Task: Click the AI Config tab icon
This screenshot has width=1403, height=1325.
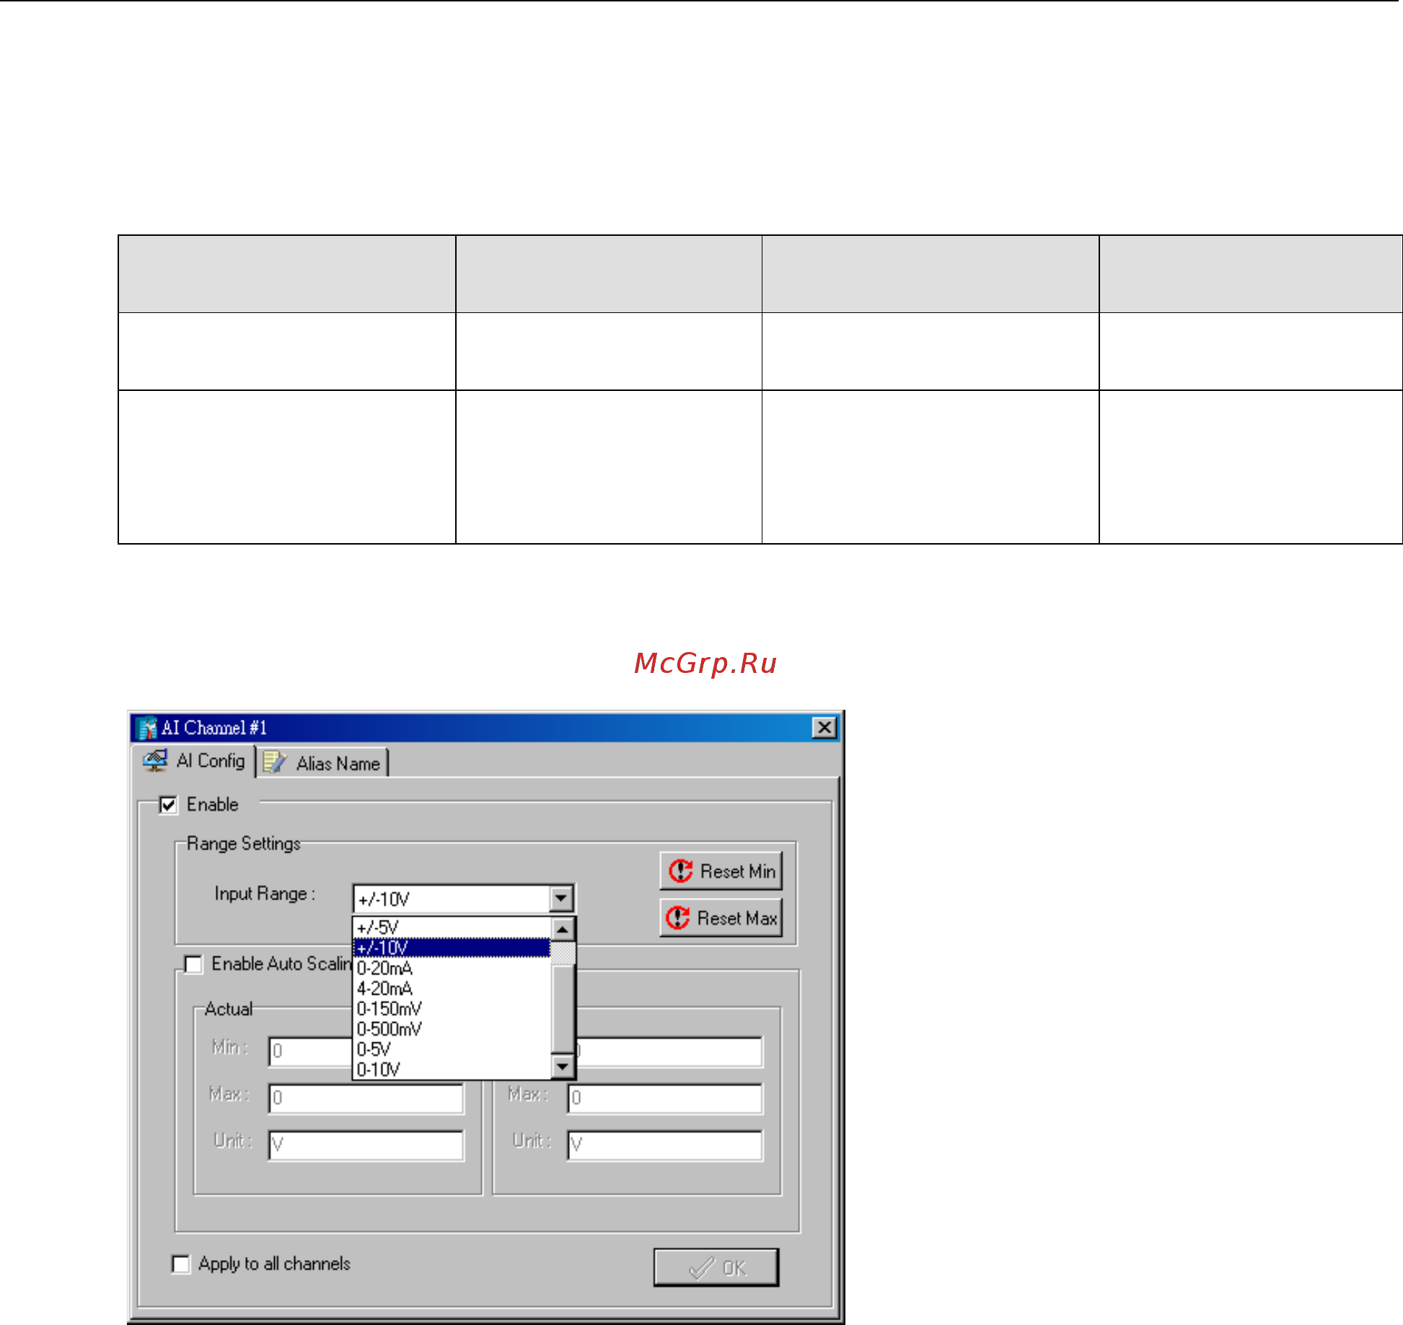Action: (x=155, y=761)
